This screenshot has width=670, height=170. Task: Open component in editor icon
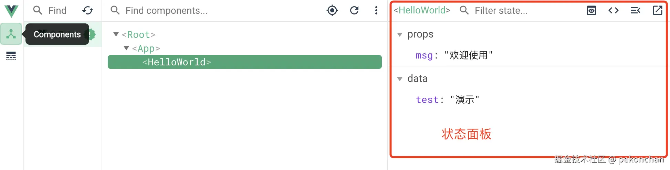(x=657, y=11)
